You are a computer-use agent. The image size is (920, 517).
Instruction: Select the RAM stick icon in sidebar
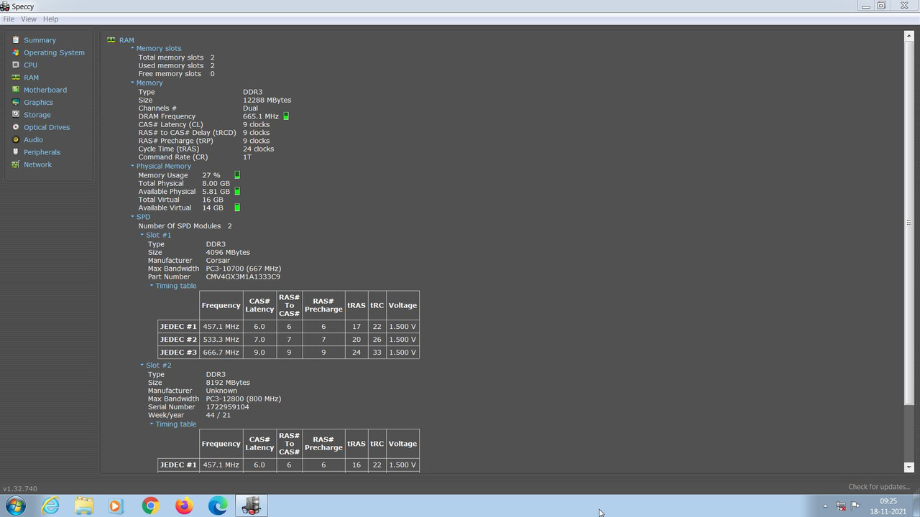click(16, 78)
